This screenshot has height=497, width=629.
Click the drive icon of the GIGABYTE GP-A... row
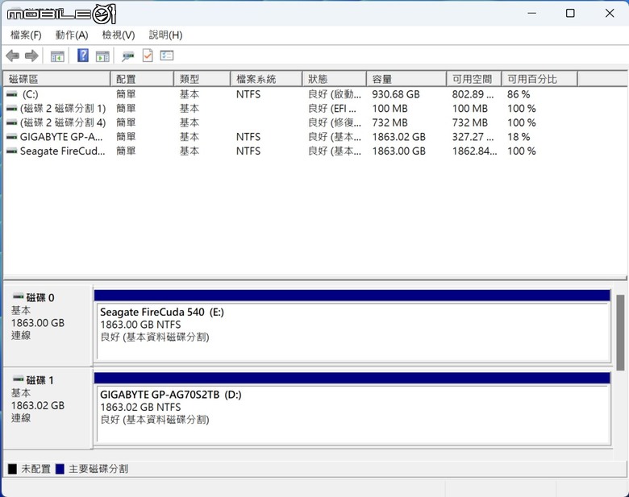[12, 137]
